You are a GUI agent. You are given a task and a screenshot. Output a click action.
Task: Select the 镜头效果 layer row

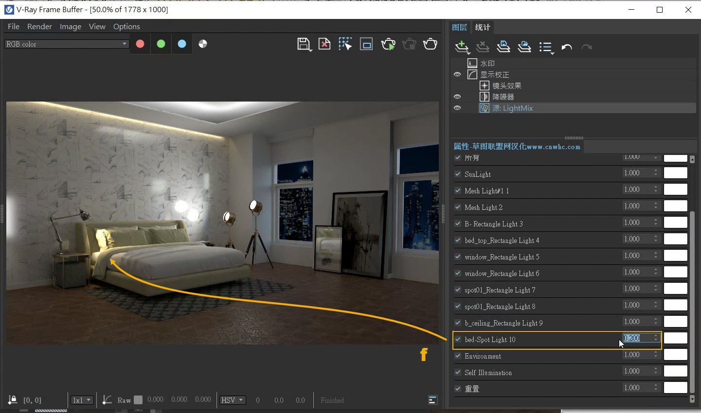click(x=573, y=86)
